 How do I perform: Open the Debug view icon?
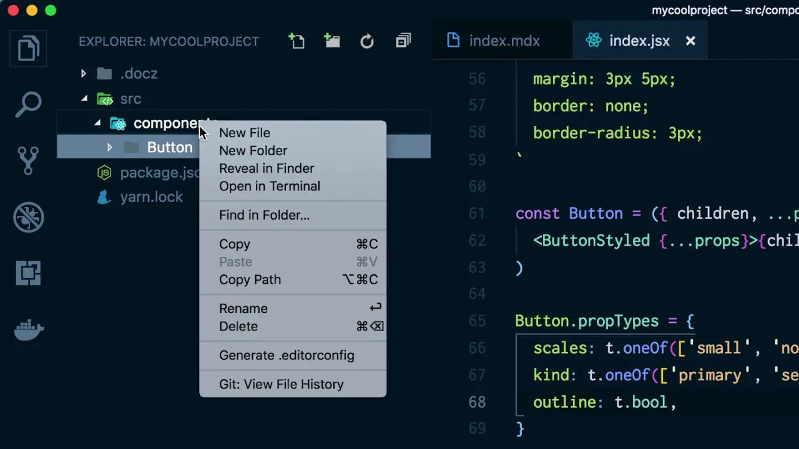[28, 218]
